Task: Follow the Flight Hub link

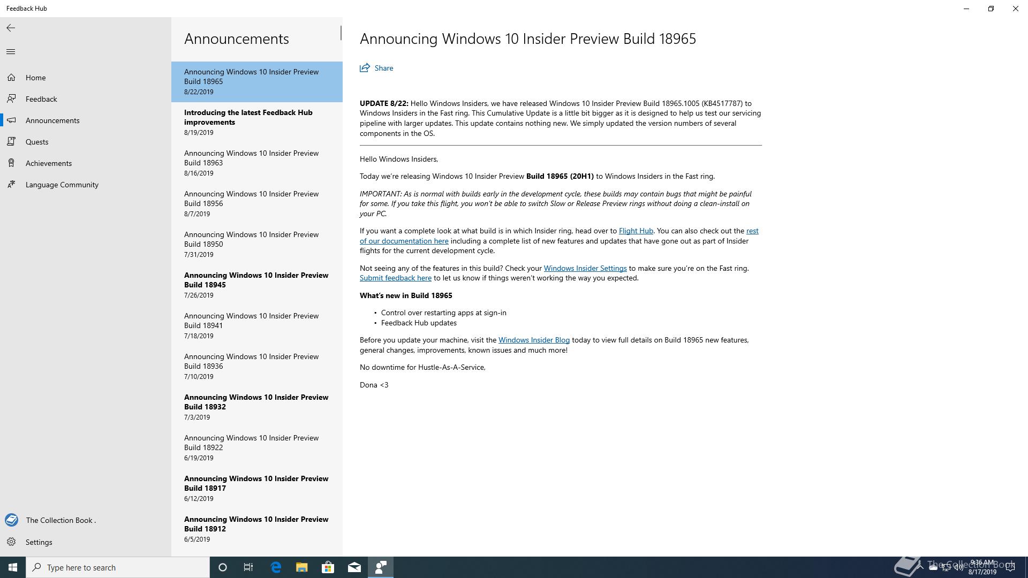Action: pyautogui.click(x=636, y=231)
